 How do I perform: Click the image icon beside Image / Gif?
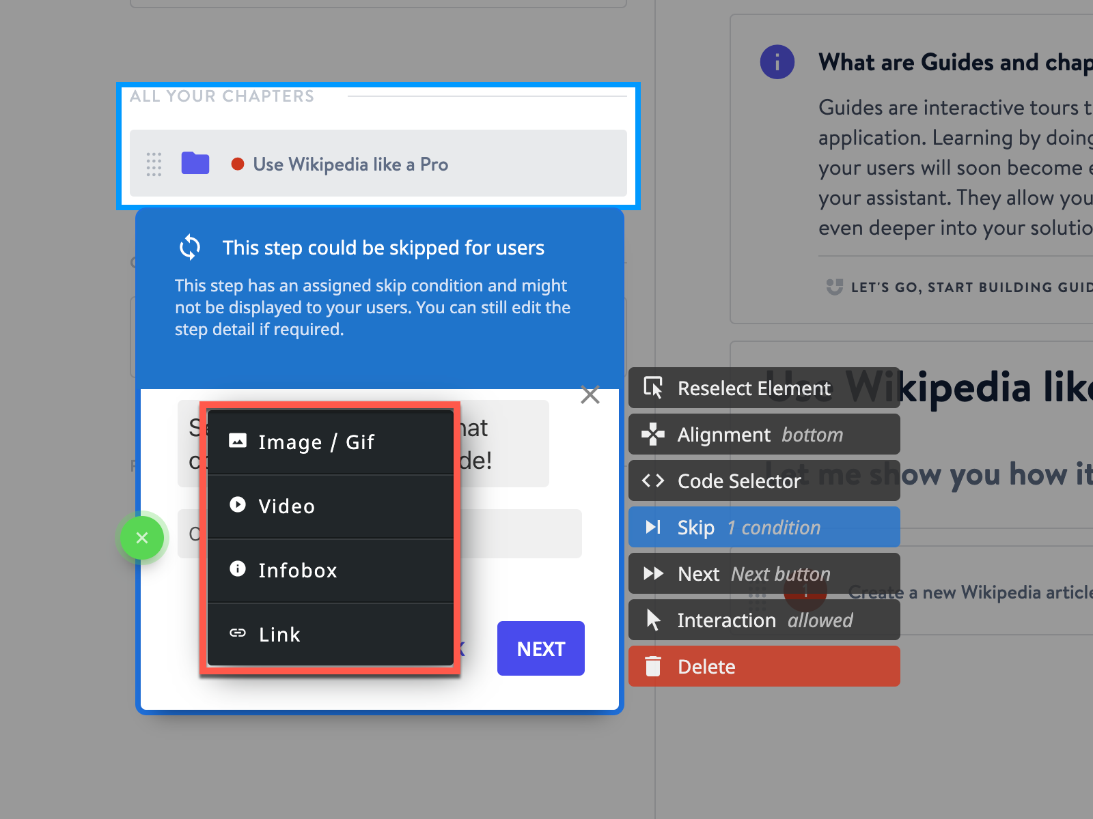pos(238,440)
